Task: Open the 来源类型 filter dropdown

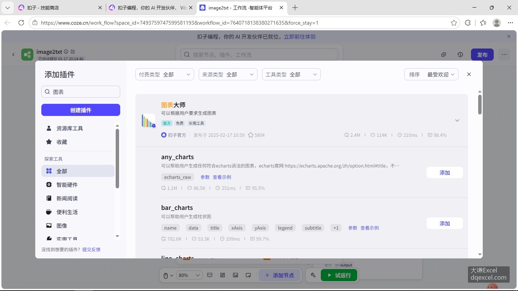Action: 228,74
